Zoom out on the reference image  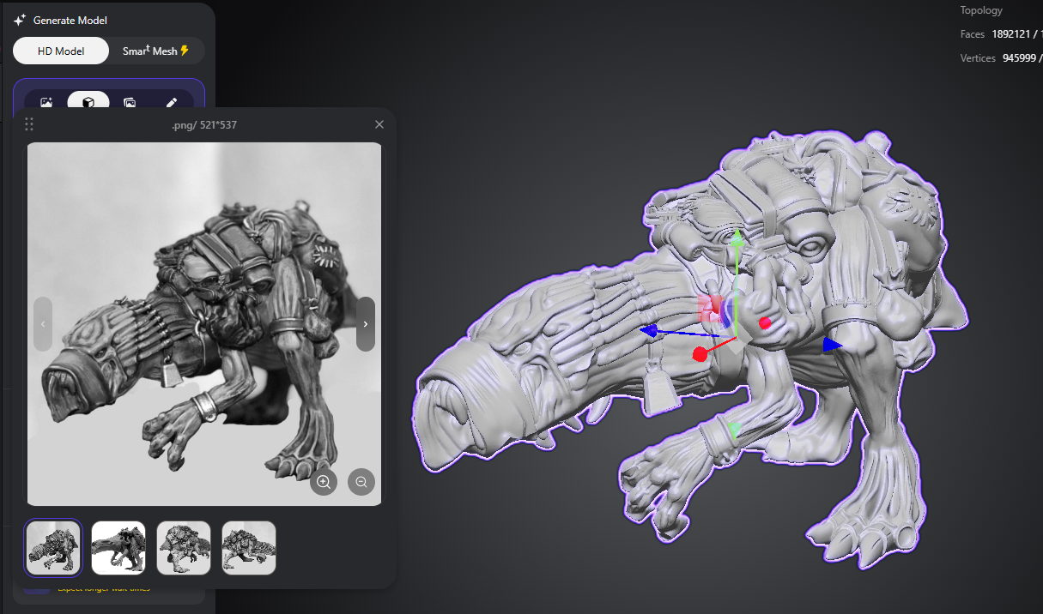click(361, 482)
